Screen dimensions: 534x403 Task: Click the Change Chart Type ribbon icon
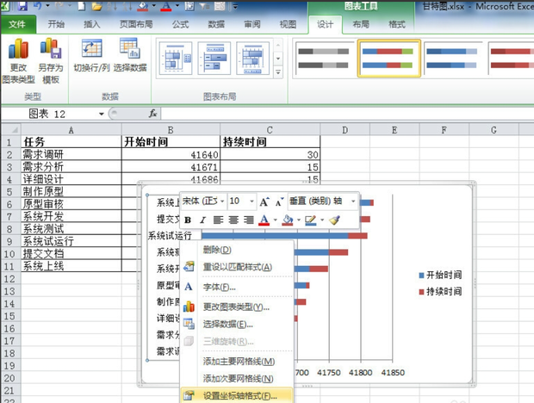18,61
